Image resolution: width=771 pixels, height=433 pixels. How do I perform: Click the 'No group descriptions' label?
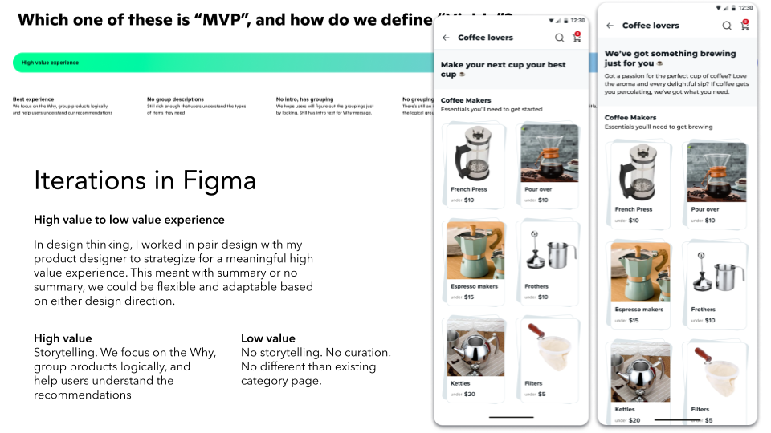[x=175, y=99]
